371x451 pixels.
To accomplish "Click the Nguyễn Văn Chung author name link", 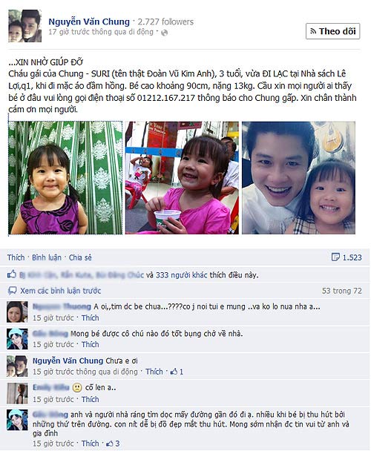I will click(x=89, y=22).
